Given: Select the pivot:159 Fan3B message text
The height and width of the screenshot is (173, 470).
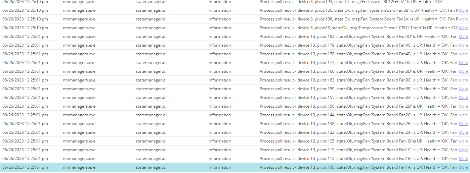Looking at the screenshot, I should tap(359, 89).
